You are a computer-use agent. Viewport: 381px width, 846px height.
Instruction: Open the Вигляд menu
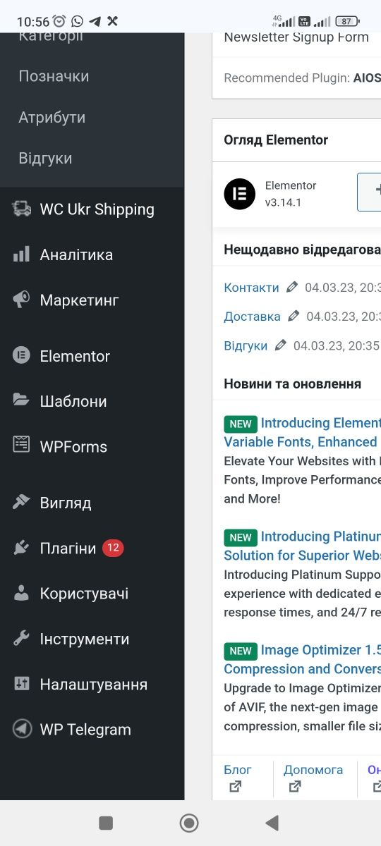(x=66, y=503)
